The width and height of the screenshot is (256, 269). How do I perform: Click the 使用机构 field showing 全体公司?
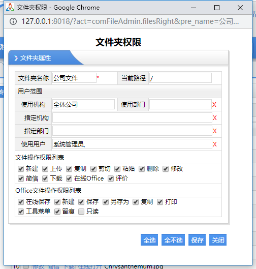click(x=83, y=104)
